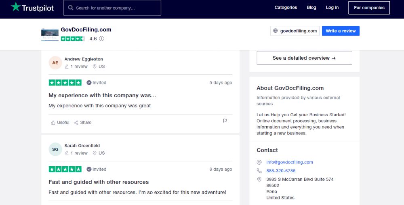
Task: Click the 4.6 star rating bar
Action: pyautogui.click(x=73, y=39)
